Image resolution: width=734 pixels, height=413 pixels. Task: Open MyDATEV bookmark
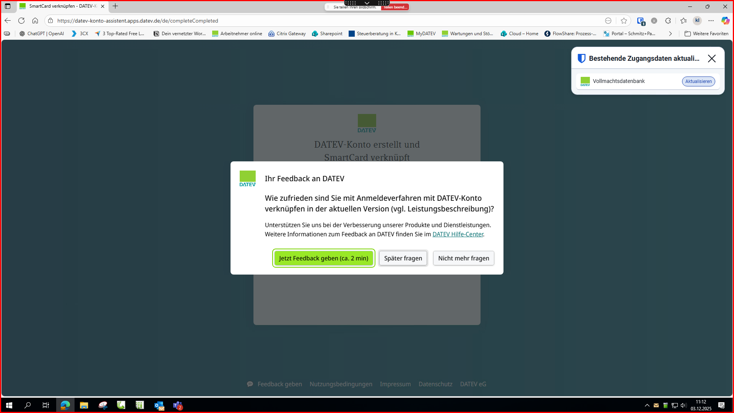coord(421,34)
